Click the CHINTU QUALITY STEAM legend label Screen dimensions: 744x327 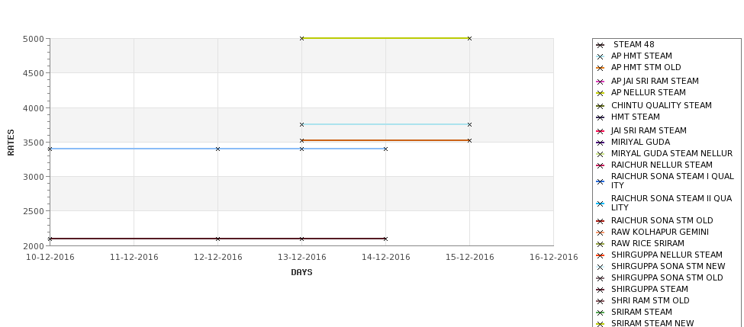click(661, 105)
